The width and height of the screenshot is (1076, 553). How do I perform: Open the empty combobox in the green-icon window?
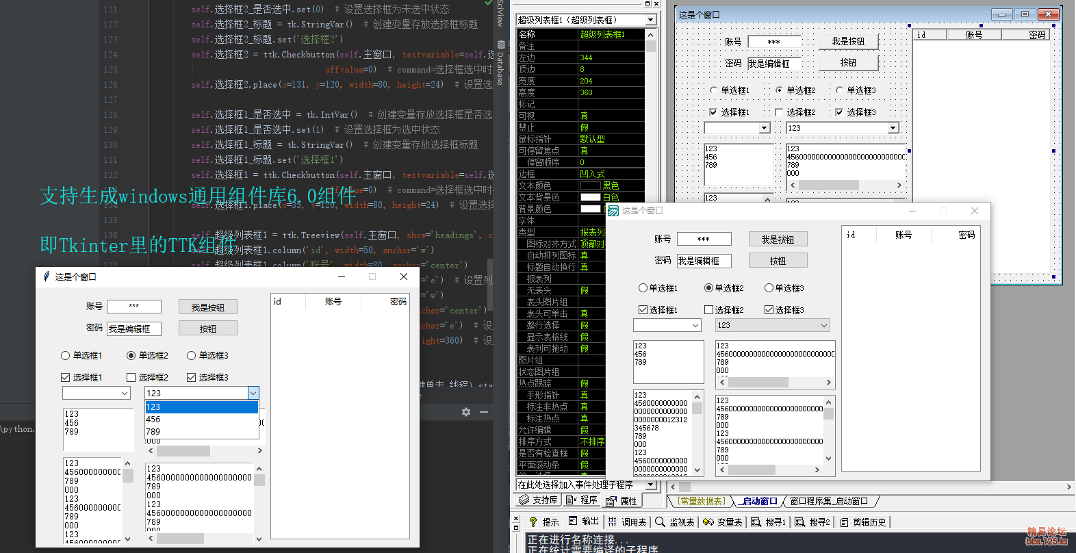pyautogui.click(x=695, y=326)
